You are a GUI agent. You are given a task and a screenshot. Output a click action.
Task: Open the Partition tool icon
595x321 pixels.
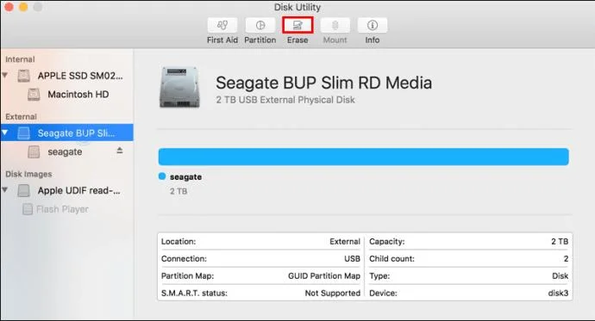coord(260,25)
